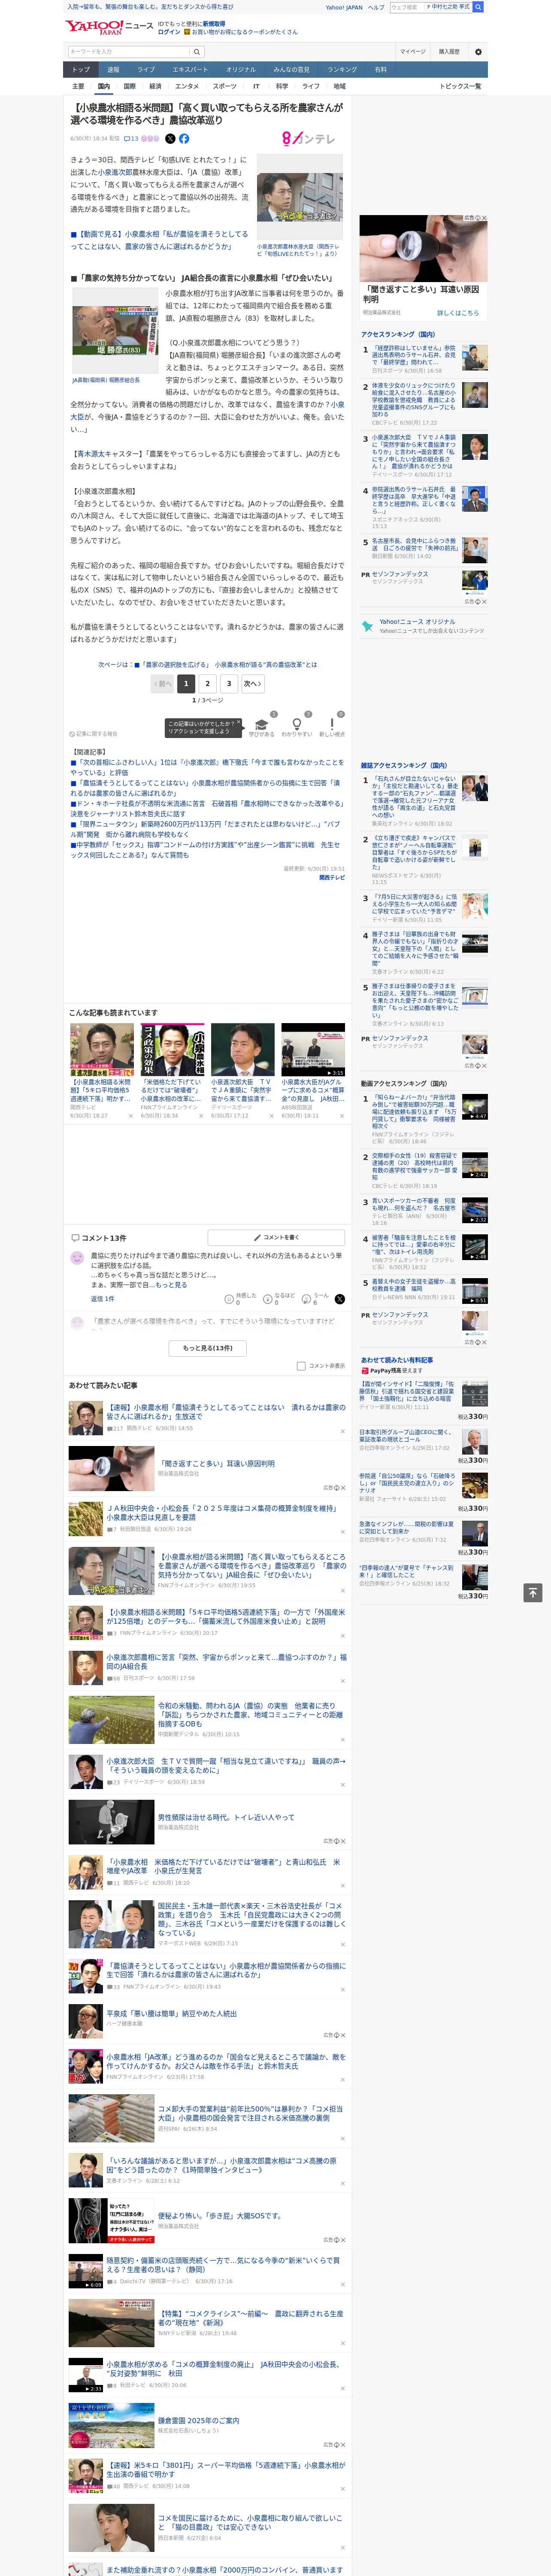Open settings with the gear icon
Screen dimensions: 551x2576
[478, 52]
